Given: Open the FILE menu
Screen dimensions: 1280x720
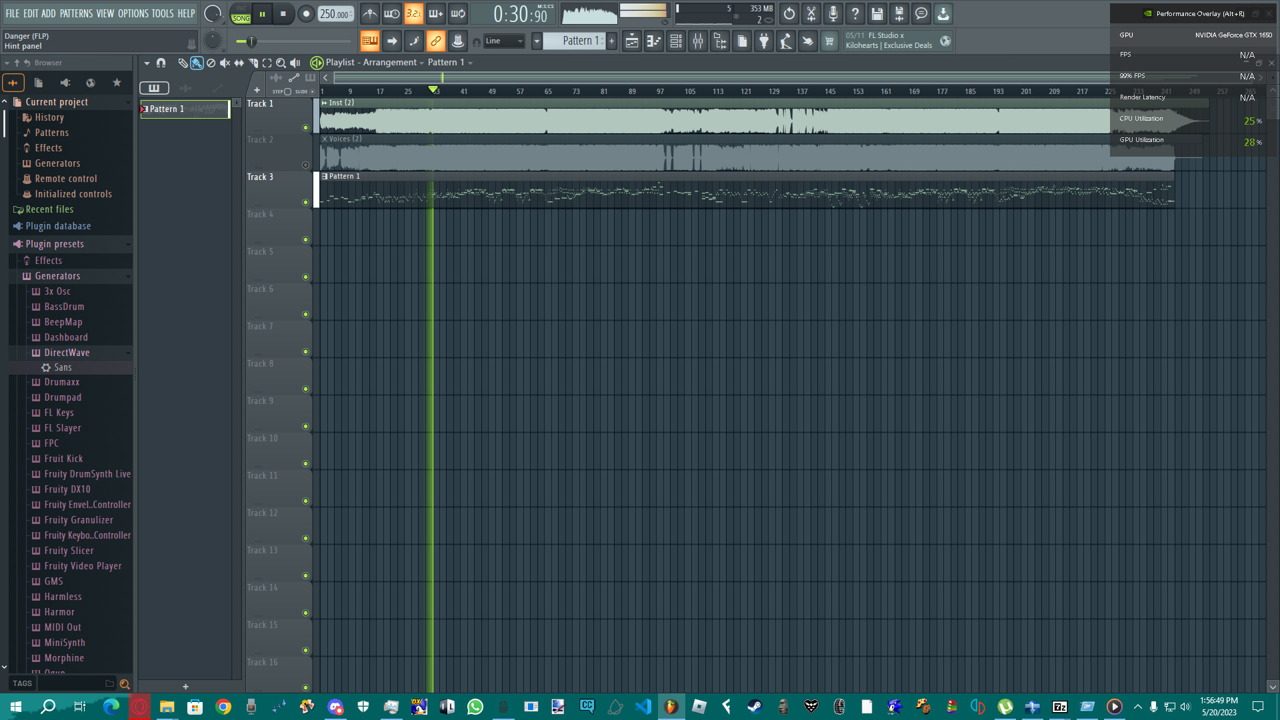Looking at the screenshot, I should (13, 13).
